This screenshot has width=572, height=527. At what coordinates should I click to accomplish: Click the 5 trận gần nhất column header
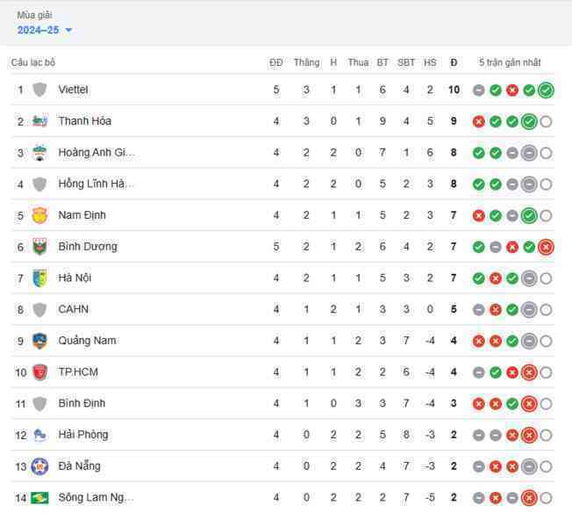(x=510, y=62)
